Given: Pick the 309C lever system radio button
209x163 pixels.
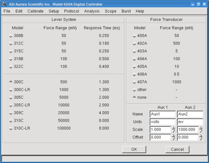Looking at the screenshot, I should (x=11, y=113).
